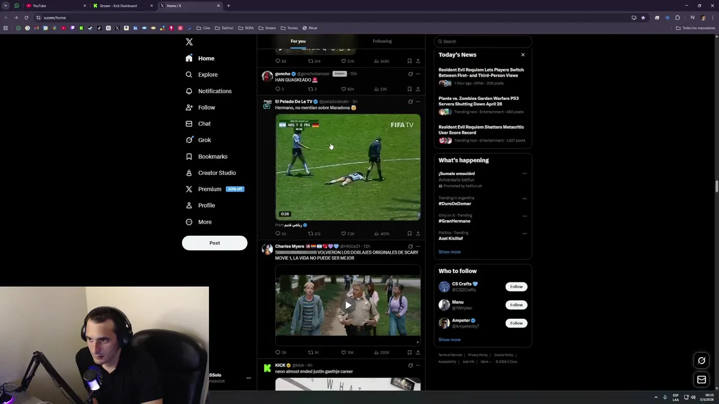Open KICK profile avatar
Viewport: 719px width, 404px height.
[267, 368]
